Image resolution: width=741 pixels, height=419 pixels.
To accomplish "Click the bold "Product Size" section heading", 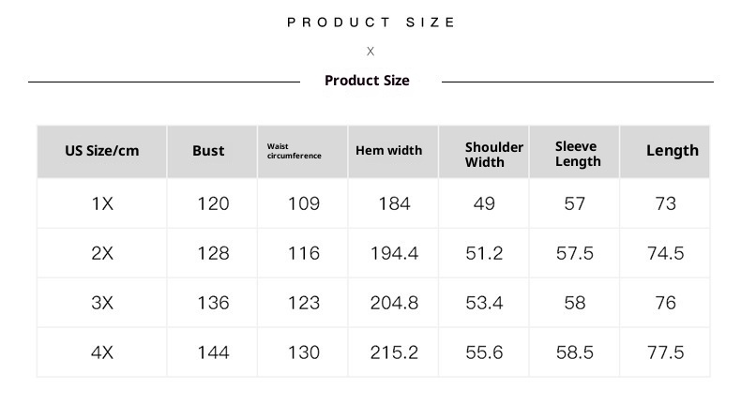I will click(x=367, y=81).
